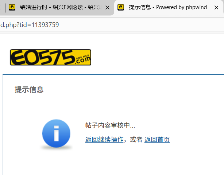Viewport: 224px width, 175px height.
Task: Click the 帖子内容审核中... message text
Action: tap(110, 125)
